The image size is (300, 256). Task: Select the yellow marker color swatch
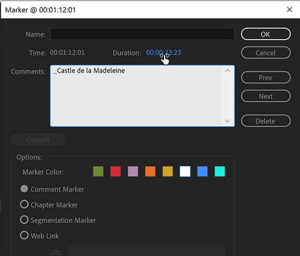coord(168,172)
